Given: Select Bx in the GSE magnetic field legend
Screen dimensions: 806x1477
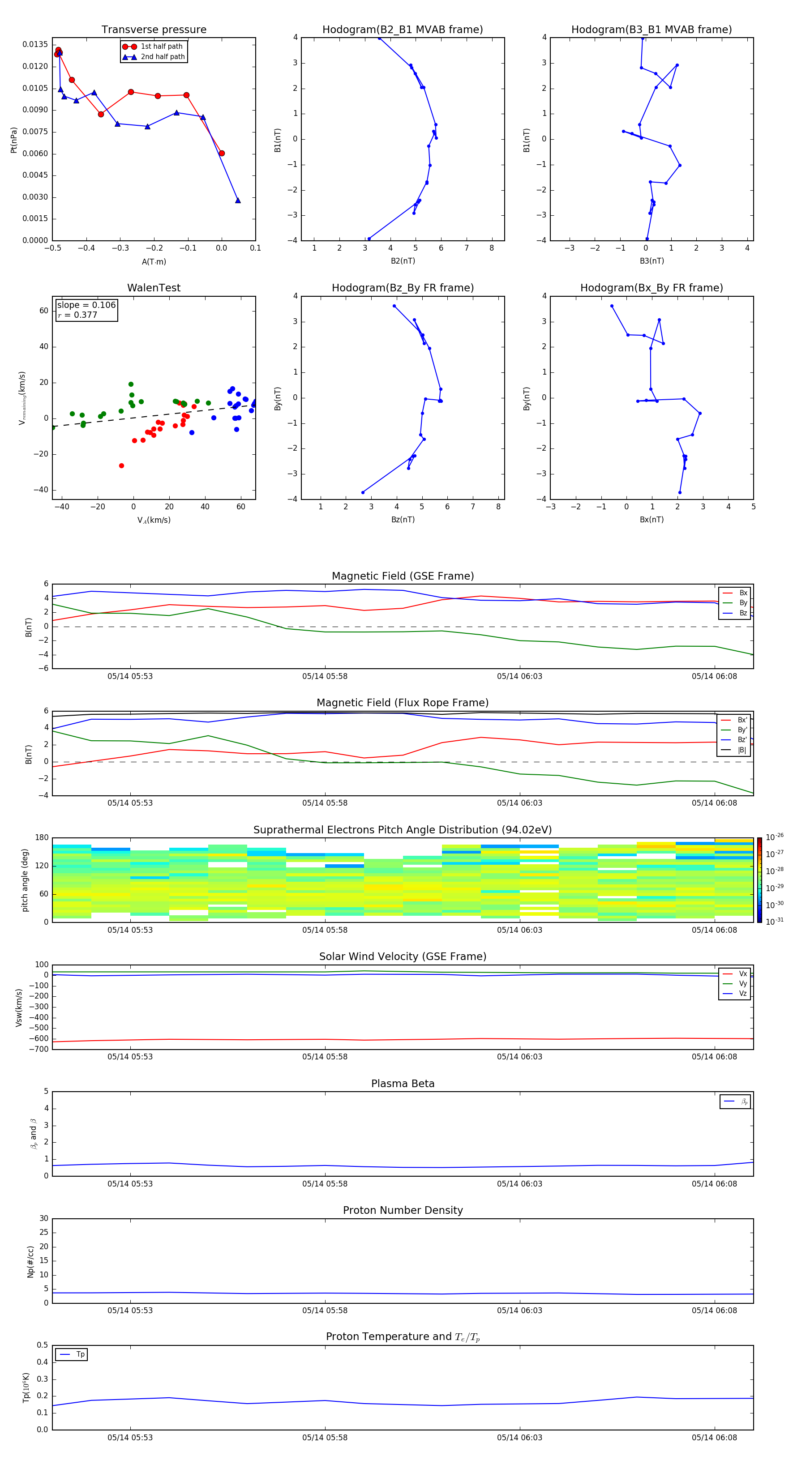Looking at the screenshot, I should (735, 593).
